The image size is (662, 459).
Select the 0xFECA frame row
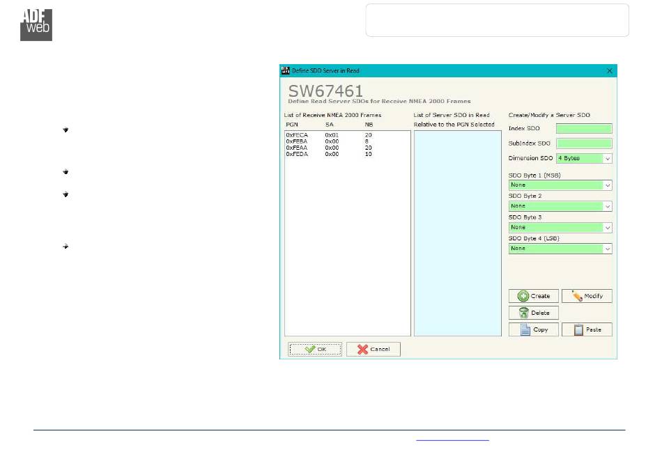pyautogui.click(x=328, y=134)
